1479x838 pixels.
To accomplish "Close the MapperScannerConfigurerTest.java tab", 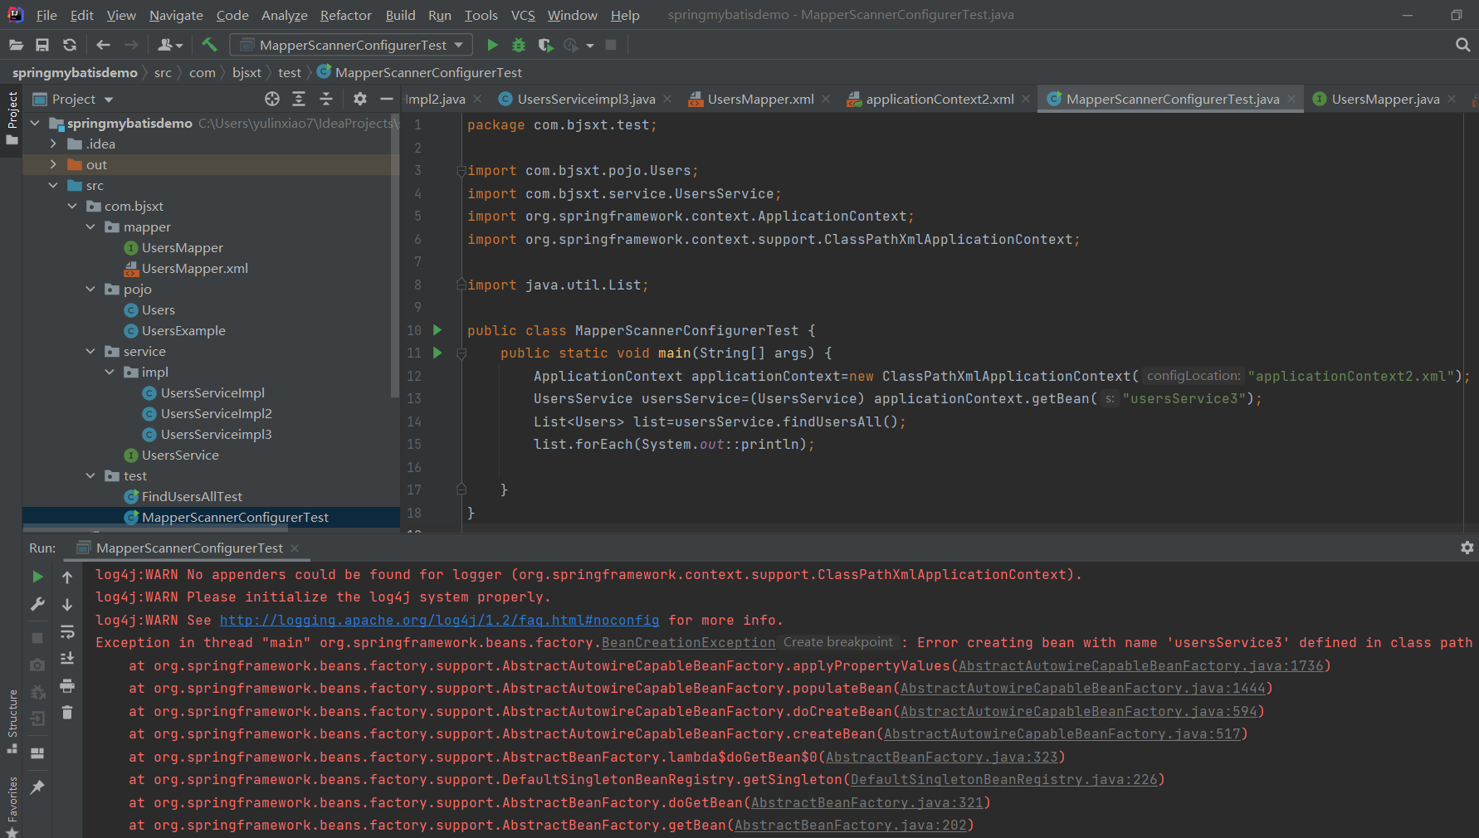I will pyautogui.click(x=1291, y=99).
